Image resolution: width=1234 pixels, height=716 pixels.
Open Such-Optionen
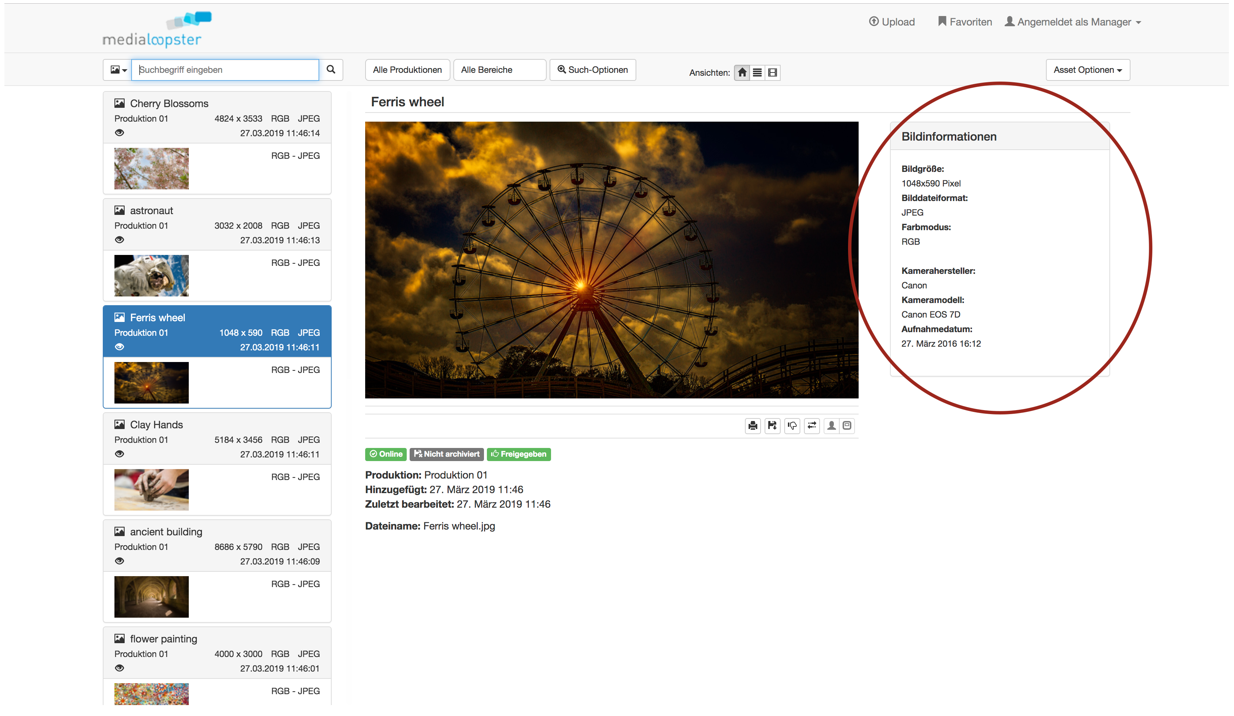[x=593, y=70]
